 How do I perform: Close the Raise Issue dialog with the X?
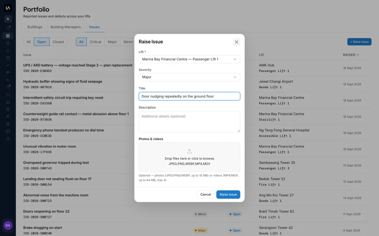pos(236,42)
